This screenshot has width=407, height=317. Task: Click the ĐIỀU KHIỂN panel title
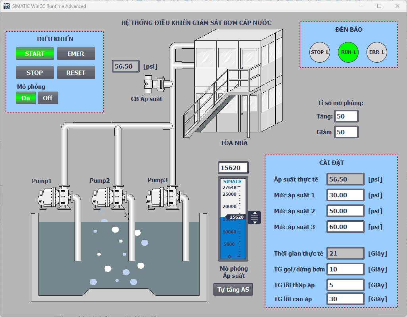coord(55,39)
